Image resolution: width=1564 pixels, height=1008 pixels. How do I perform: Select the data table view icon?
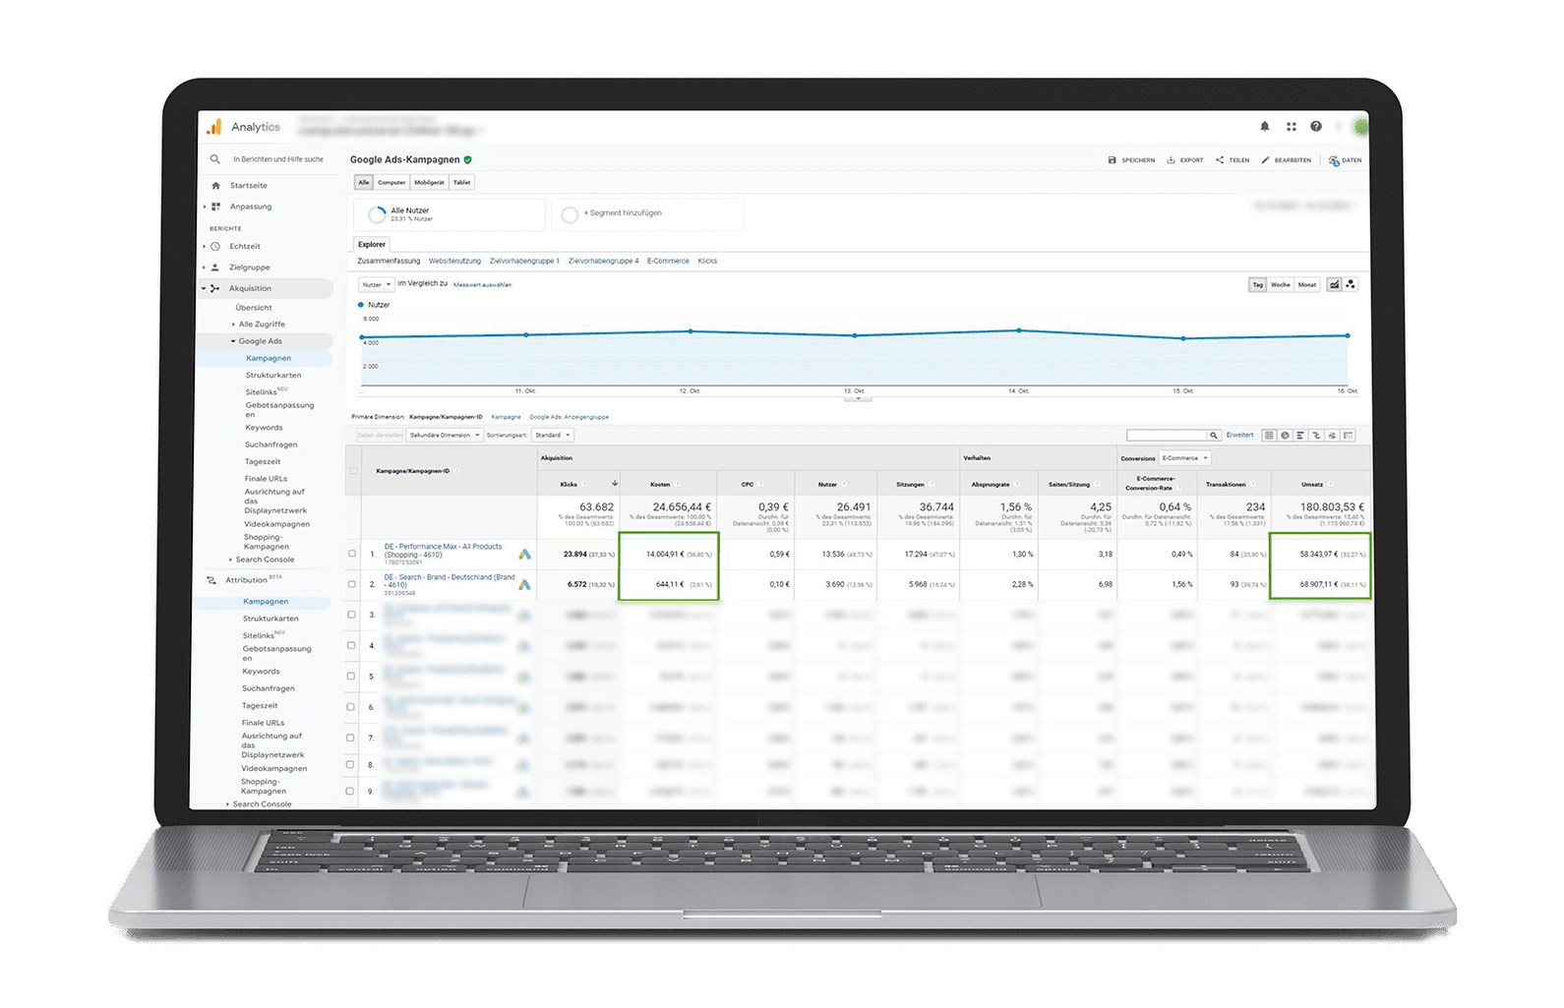coord(1269,435)
